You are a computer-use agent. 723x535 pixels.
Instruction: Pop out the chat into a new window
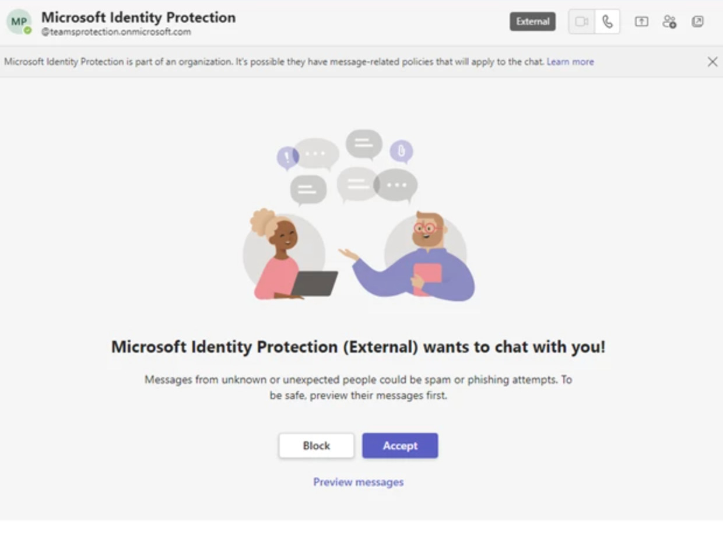[x=697, y=22]
